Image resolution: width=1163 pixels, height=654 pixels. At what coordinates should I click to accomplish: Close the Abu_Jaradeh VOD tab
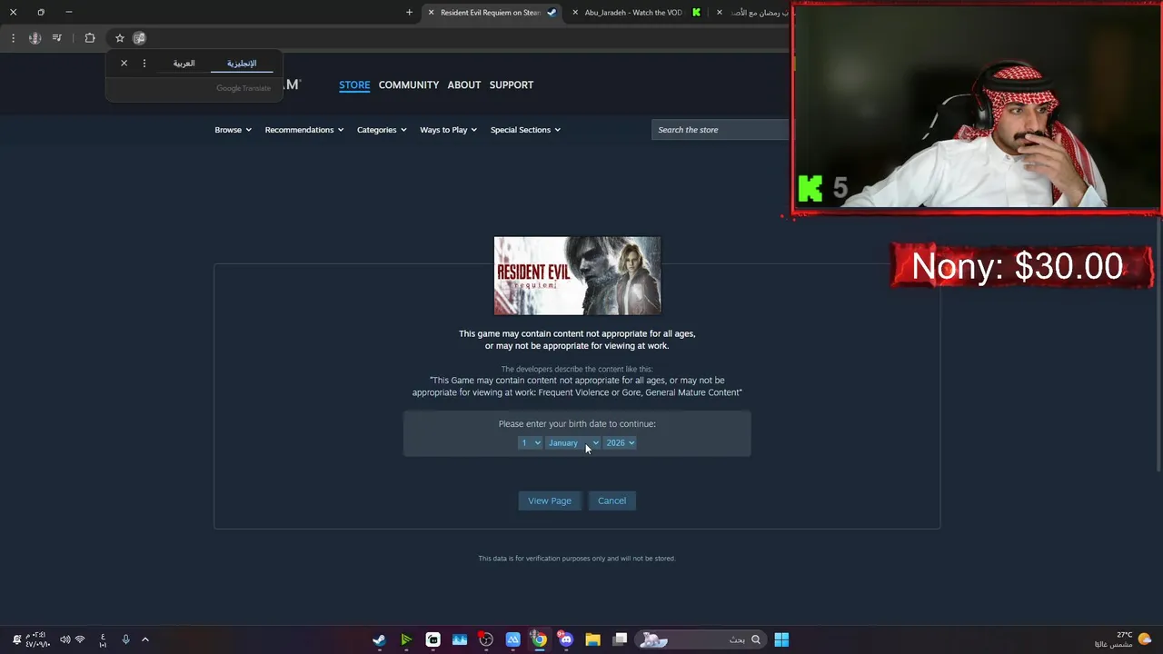coord(574,13)
